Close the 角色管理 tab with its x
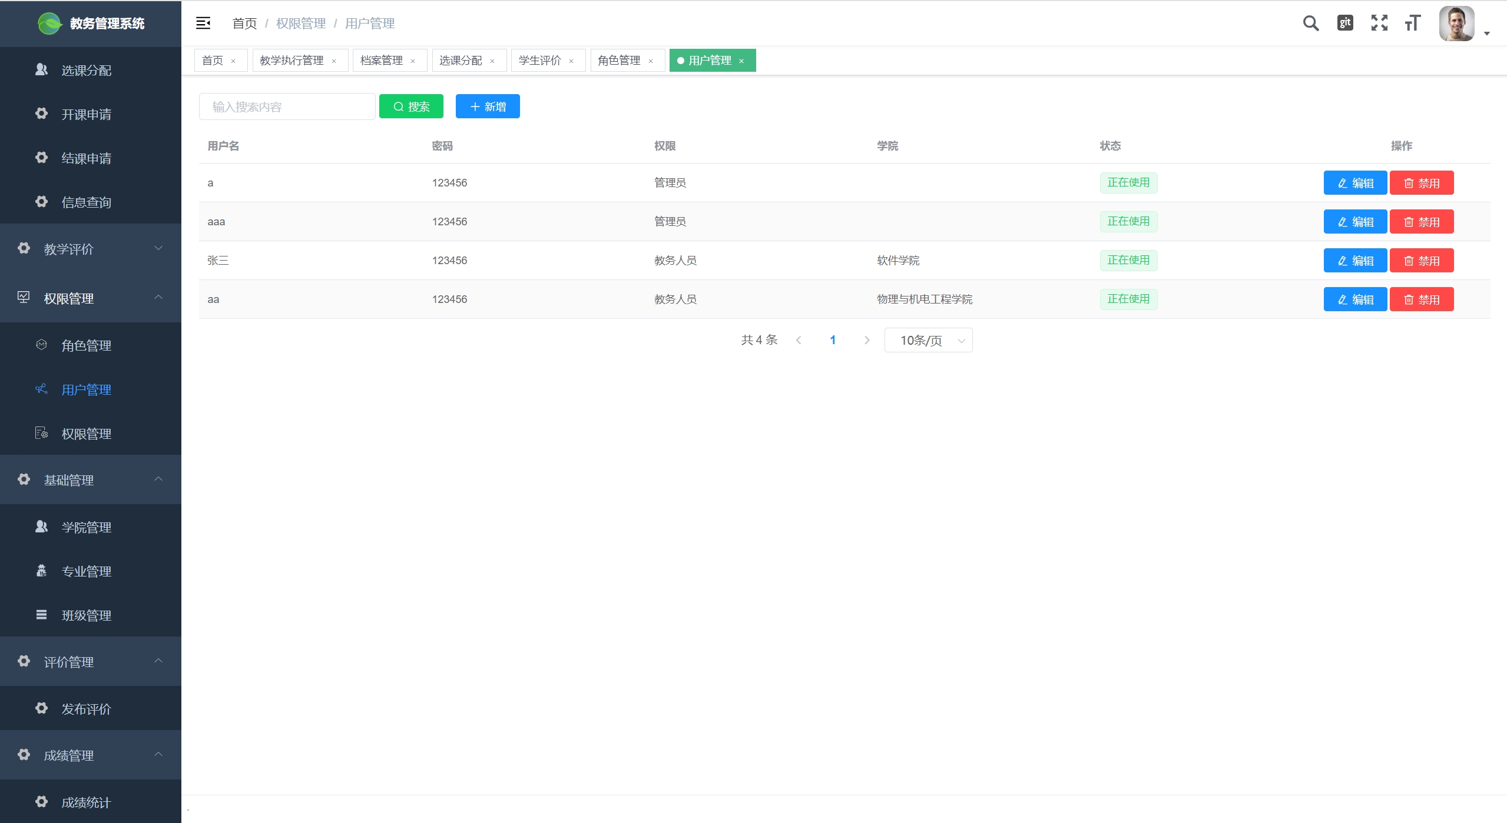 point(651,61)
